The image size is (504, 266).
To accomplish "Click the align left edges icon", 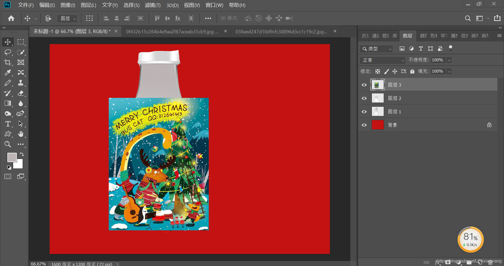I will tap(106, 18).
